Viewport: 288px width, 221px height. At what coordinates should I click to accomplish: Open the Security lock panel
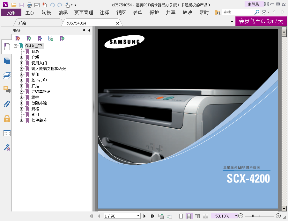point(7,118)
